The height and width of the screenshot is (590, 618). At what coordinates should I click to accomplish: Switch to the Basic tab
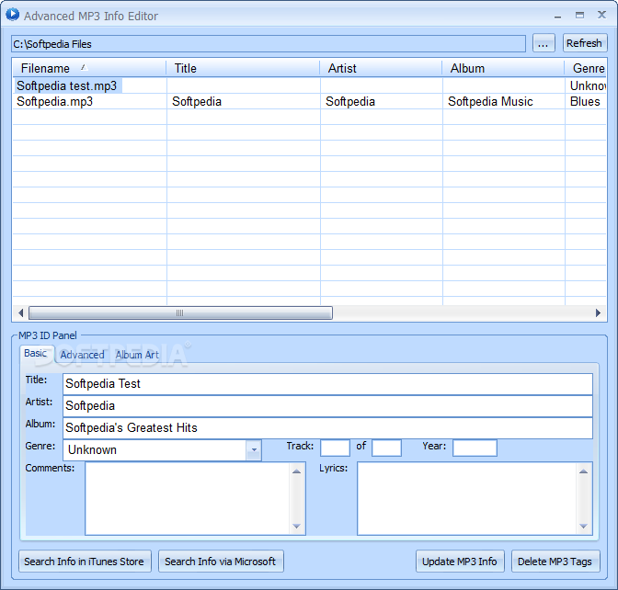point(36,353)
